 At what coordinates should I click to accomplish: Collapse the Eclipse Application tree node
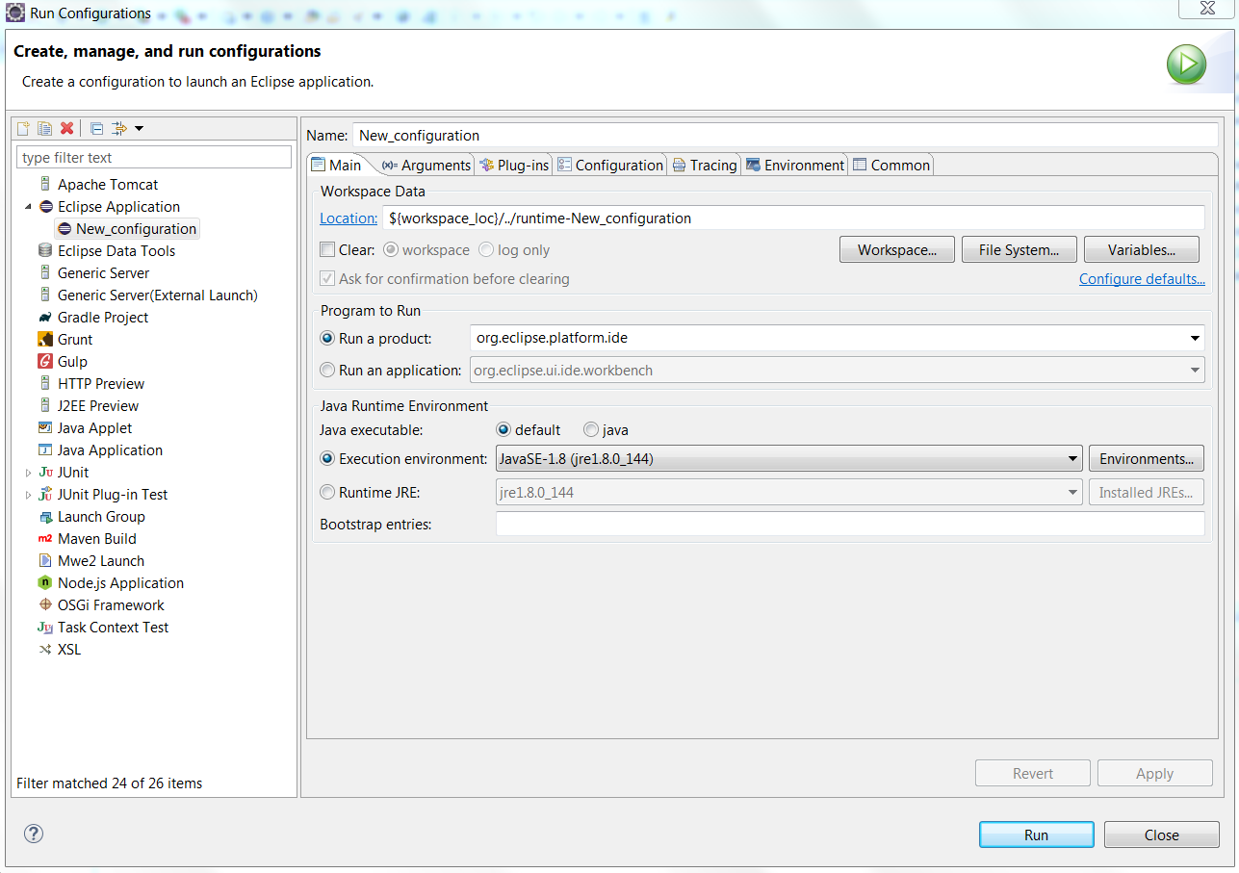click(28, 206)
